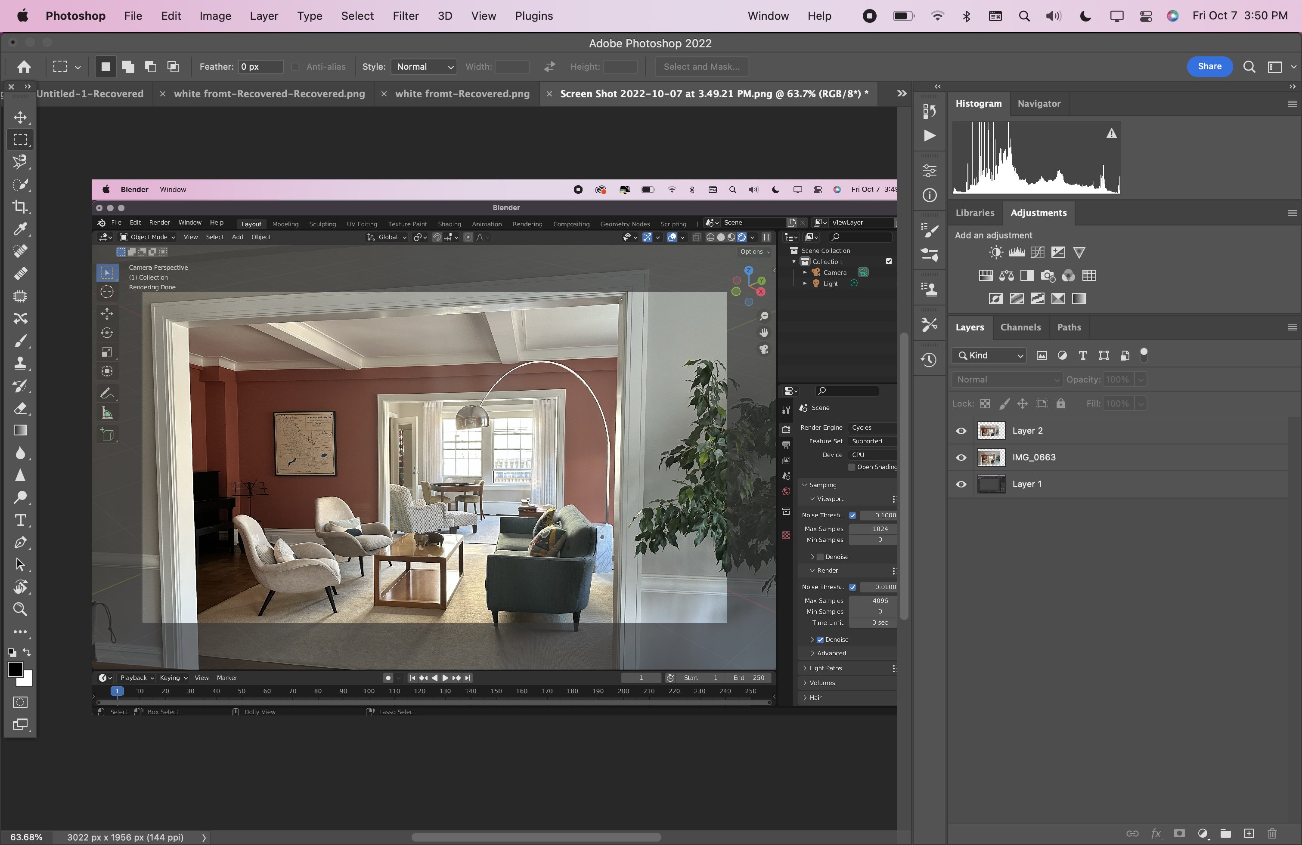Hide Layer 2 visibility eye
Image resolution: width=1302 pixels, height=845 pixels.
(x=961, y=431)
